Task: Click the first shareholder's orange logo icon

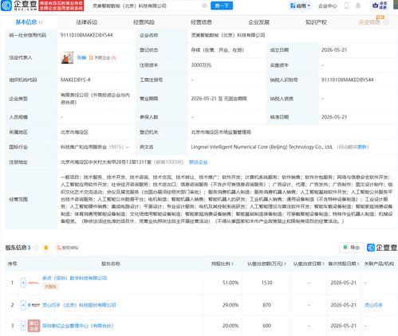Action: tap(33, 283)
